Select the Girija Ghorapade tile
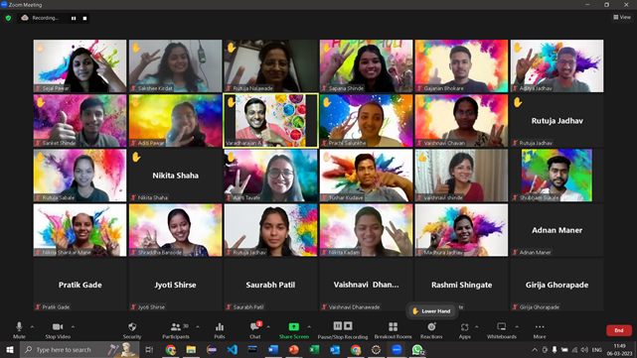The height and width of the screenshot is (358, 637). tap(557, 285)
